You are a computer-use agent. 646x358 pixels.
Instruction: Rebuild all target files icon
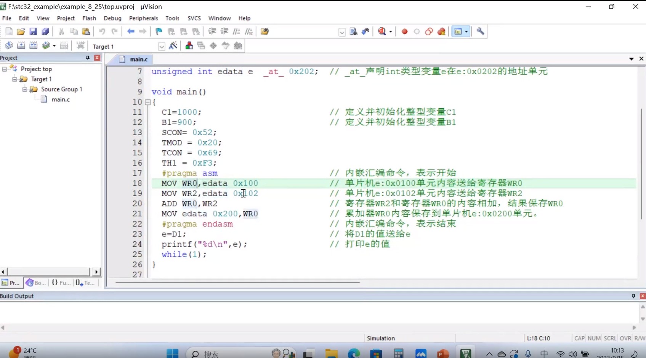point(34,46)
